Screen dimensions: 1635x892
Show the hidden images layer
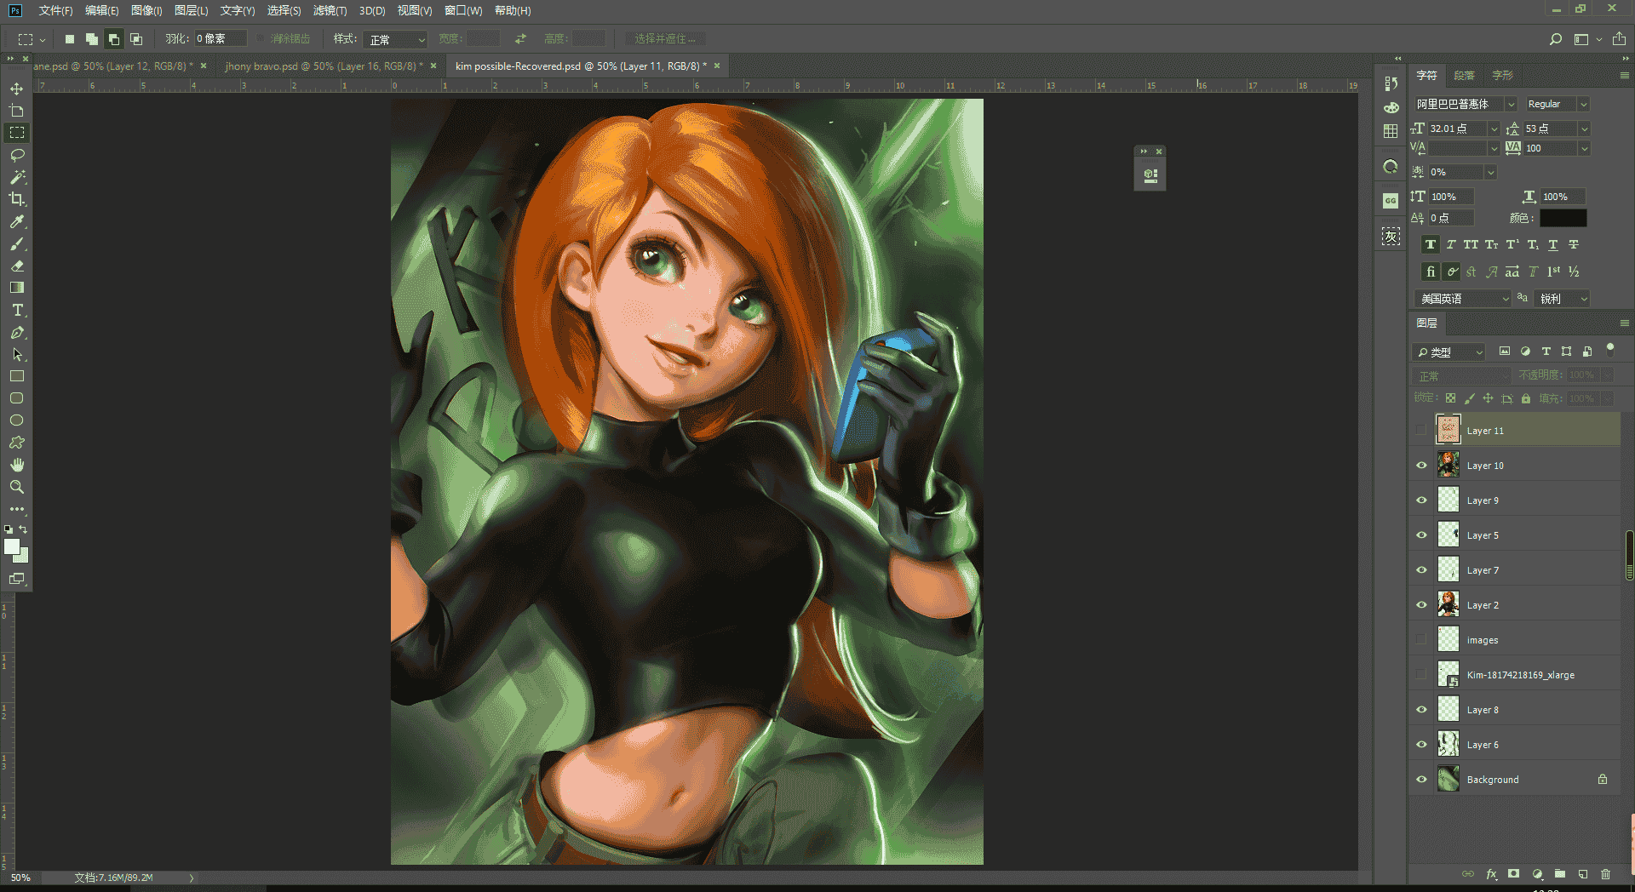(x=1421, y=640)
